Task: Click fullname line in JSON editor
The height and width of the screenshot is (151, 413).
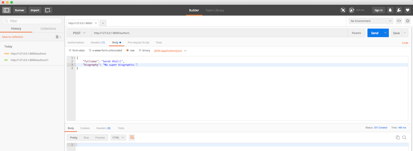Action: click(242, 61)
